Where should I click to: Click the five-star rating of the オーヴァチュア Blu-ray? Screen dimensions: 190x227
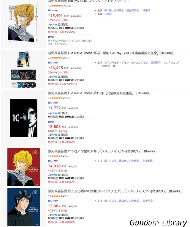click(x=57, y=196)
